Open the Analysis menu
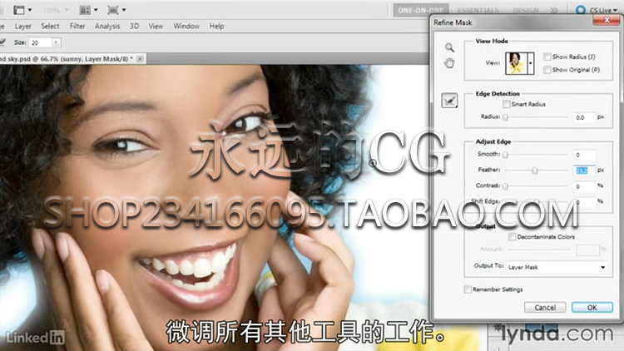 tap(107, 27)
